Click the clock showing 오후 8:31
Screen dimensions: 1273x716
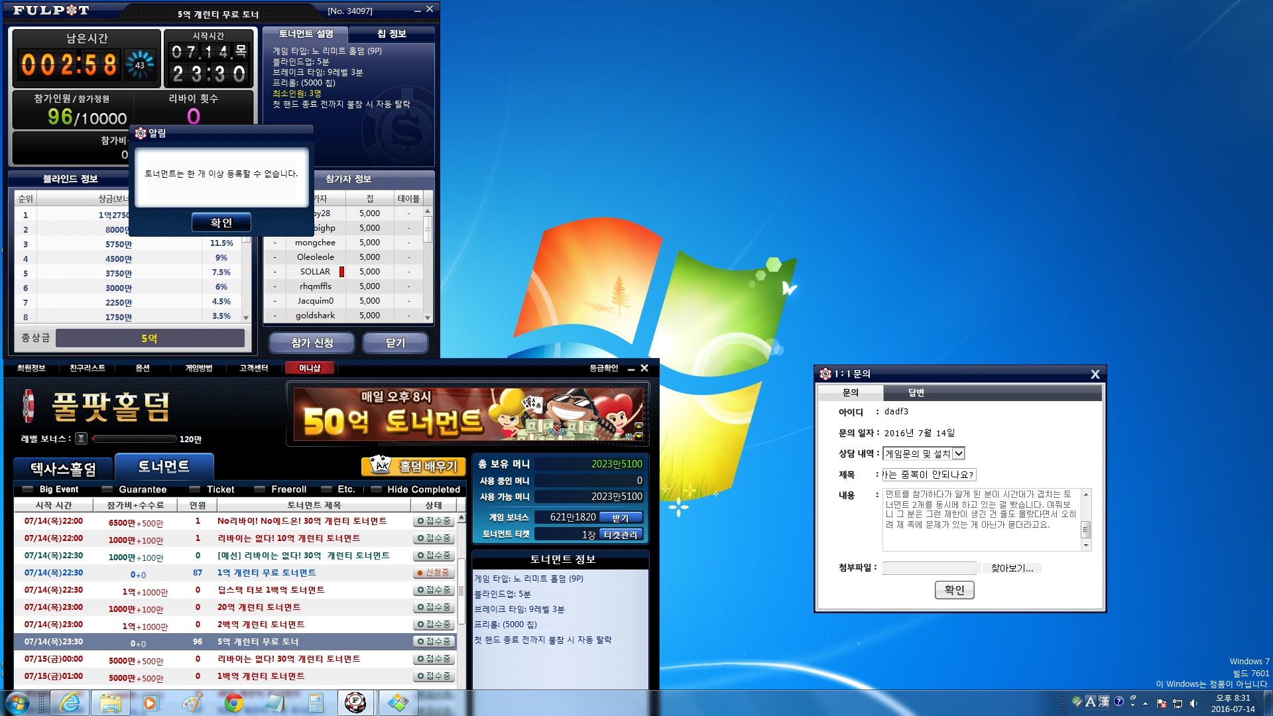tap(1233, 703)
